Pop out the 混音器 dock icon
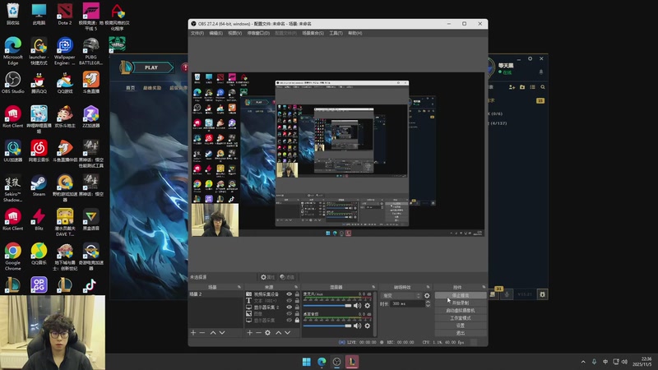The height and width of the screenshot is (370, 658). coord(373,287)
